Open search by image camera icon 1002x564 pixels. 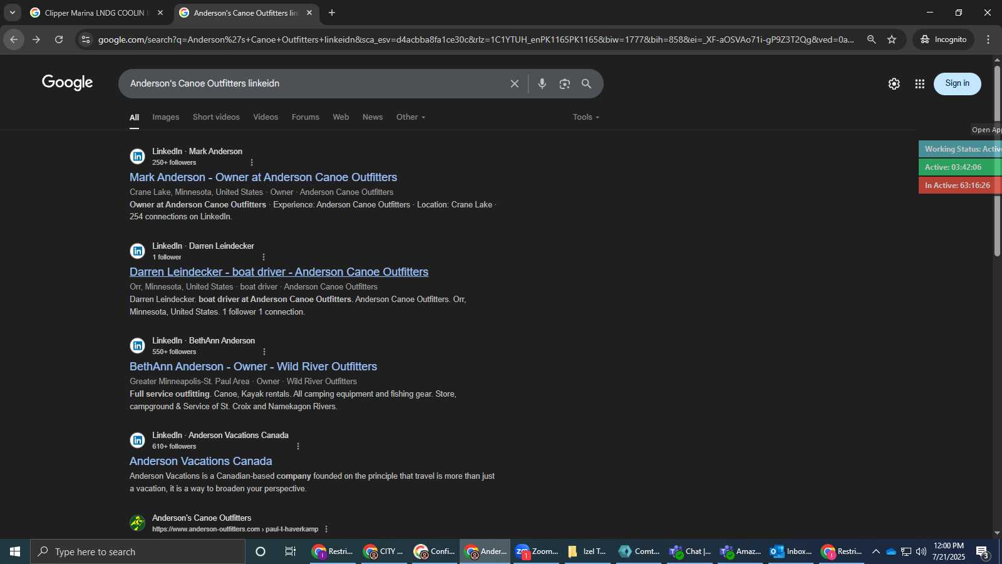[x=565, y=84]
